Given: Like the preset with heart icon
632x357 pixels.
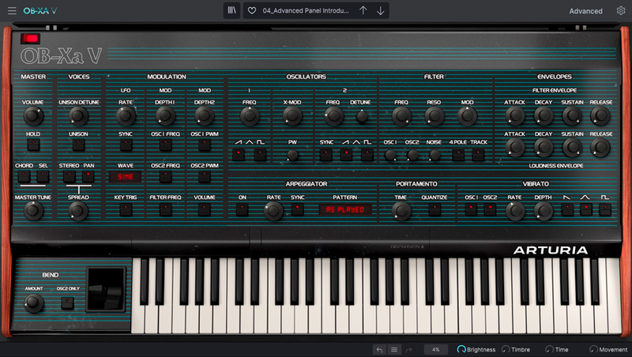Looking at the screenshot, I should click(x=252, y=11).
